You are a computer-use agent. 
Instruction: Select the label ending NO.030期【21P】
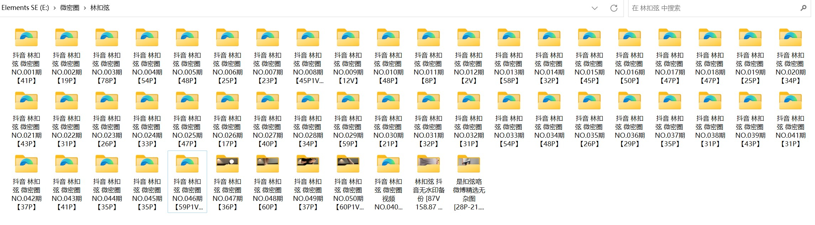[389, 131]
